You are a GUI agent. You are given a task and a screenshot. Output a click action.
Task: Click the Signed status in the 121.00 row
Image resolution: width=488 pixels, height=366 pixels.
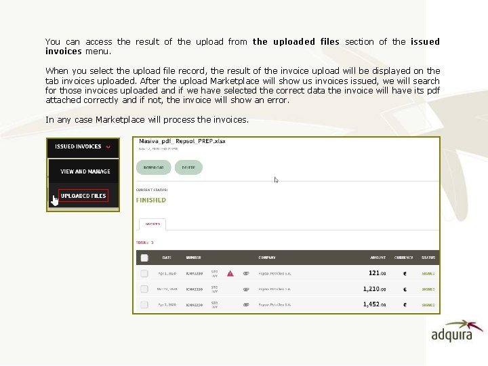428,274
